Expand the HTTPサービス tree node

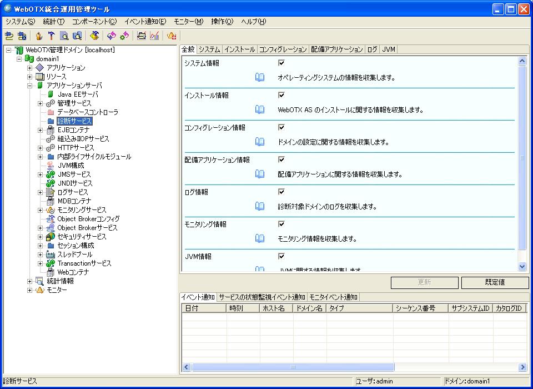coord(41,148)
